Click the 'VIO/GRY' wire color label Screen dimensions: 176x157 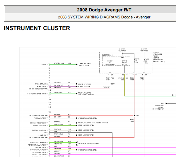point(57,151)
